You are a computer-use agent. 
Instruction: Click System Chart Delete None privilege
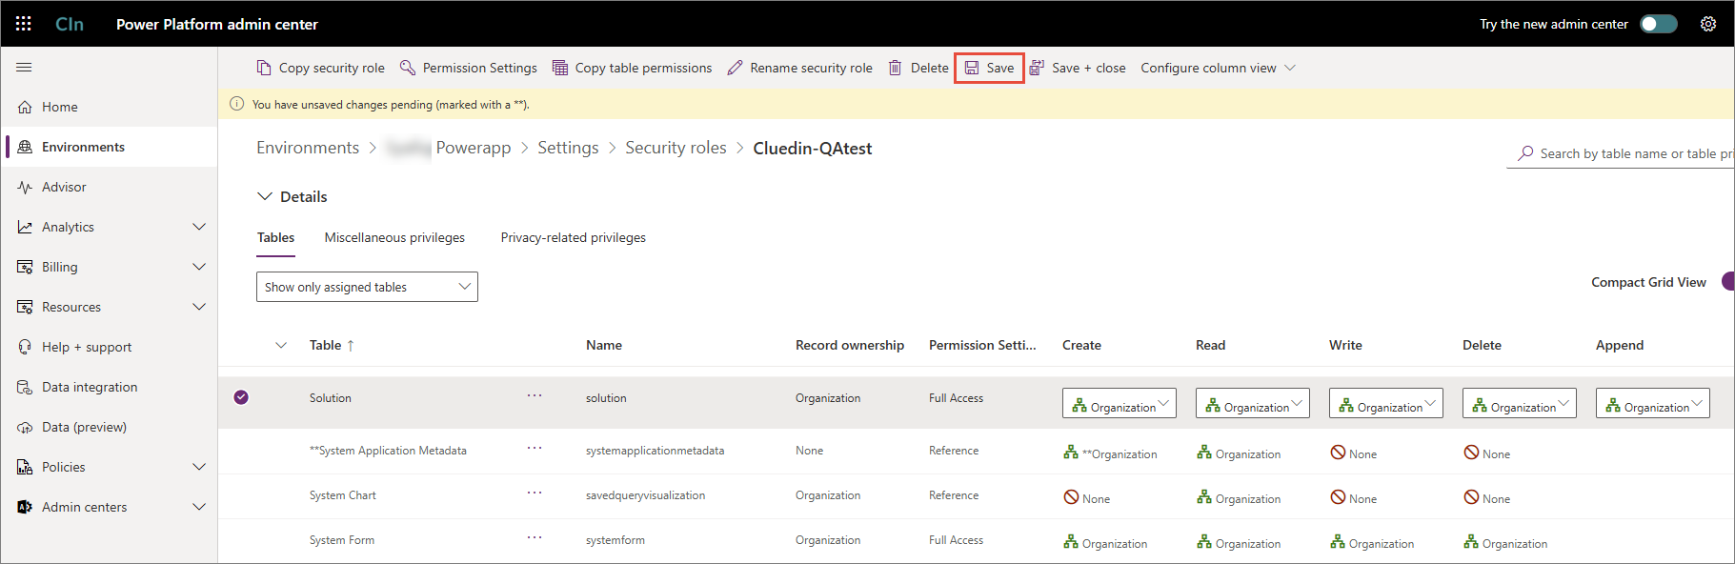click(1487, 498)
